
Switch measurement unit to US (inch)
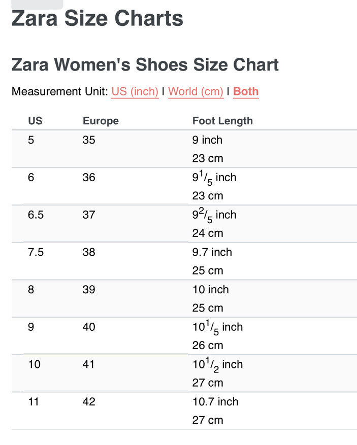point(135,92)
